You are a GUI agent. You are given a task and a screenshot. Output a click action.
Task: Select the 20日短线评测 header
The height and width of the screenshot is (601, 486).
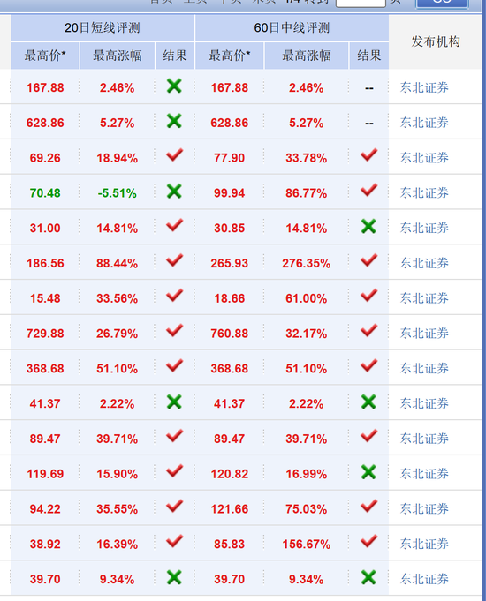[103, 28]
